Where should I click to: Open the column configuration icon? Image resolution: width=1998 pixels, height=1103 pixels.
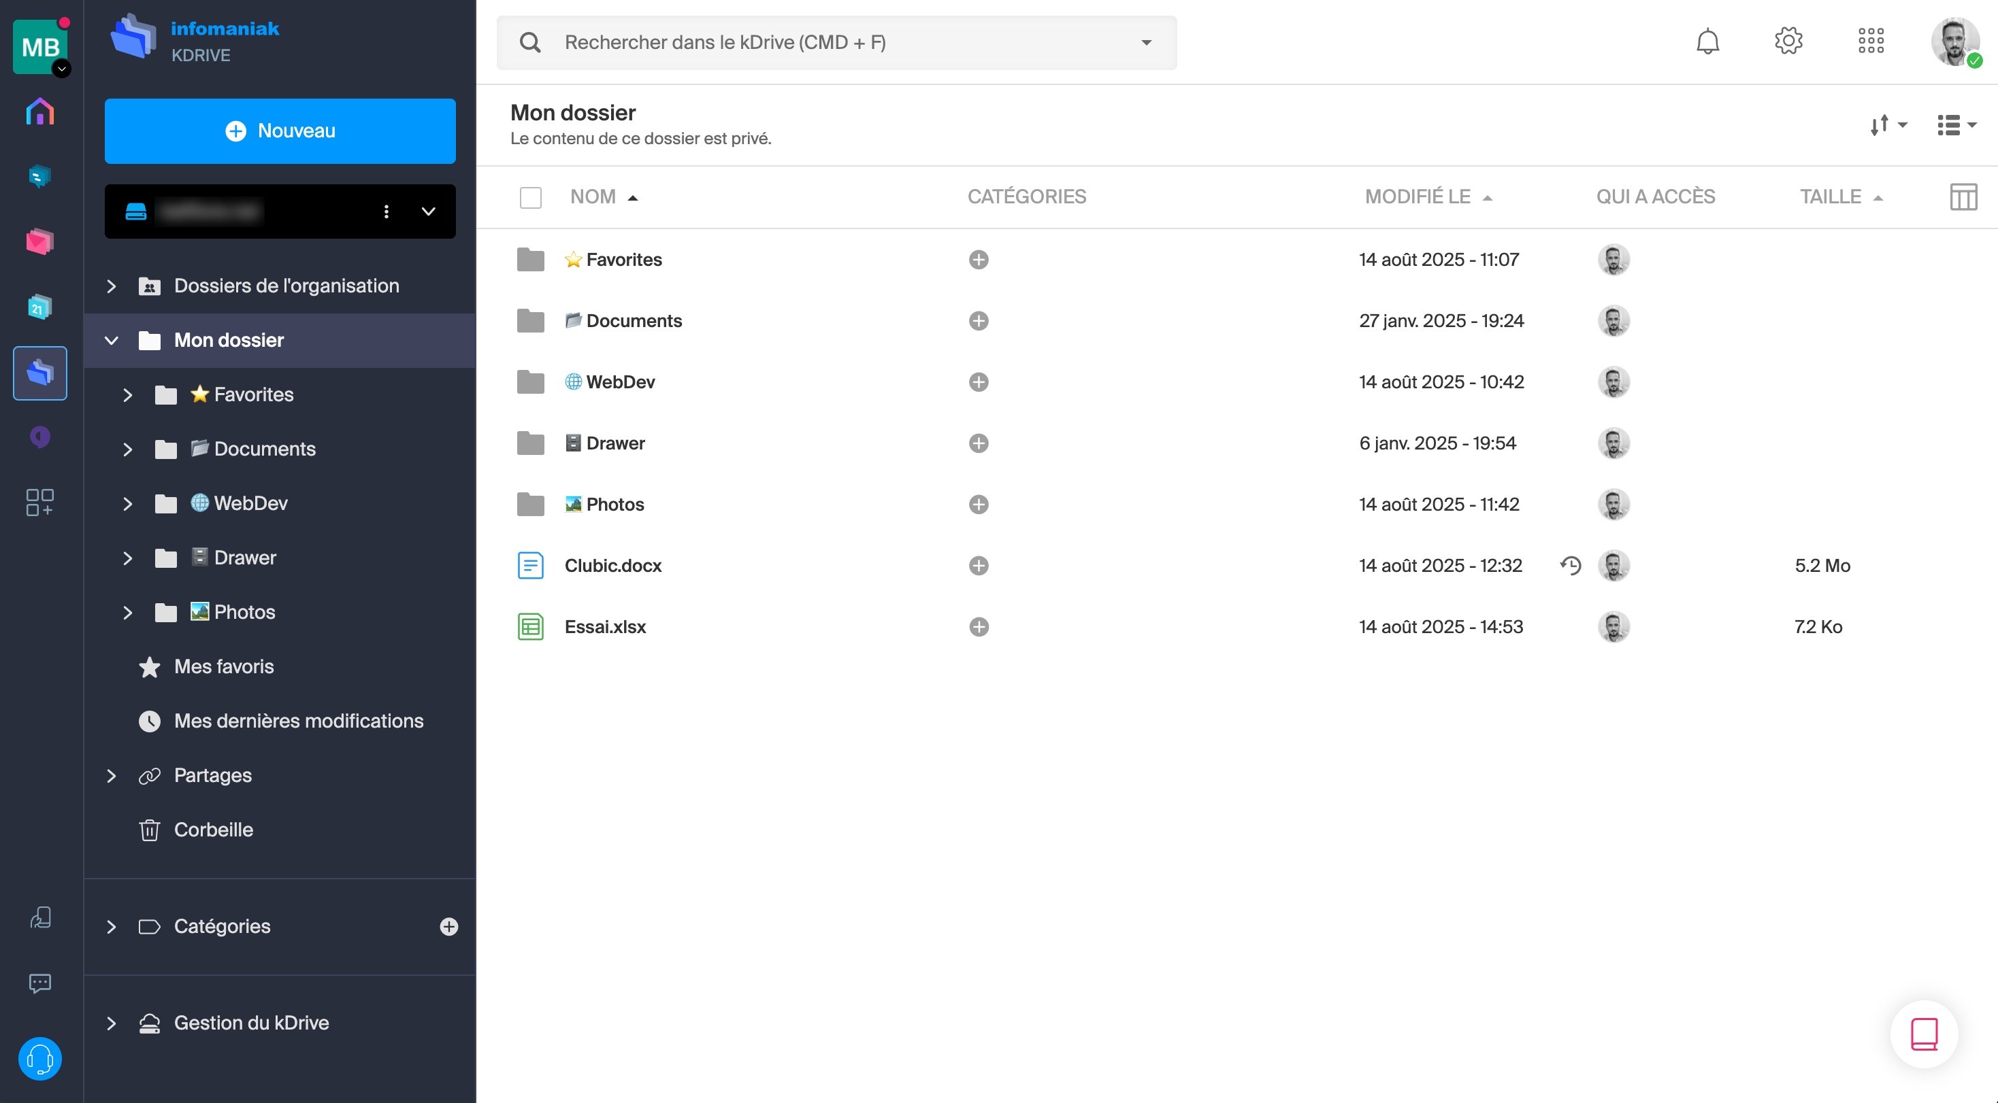(1963, 197)
